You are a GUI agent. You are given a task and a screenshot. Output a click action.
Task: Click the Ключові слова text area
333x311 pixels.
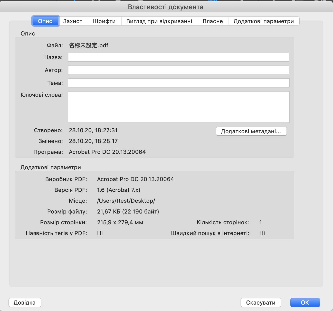coord(179,107)
